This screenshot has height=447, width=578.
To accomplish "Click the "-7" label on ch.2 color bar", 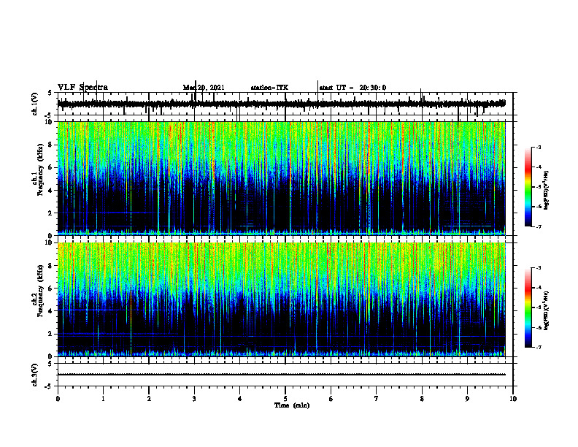I will [x=538, y=347].
